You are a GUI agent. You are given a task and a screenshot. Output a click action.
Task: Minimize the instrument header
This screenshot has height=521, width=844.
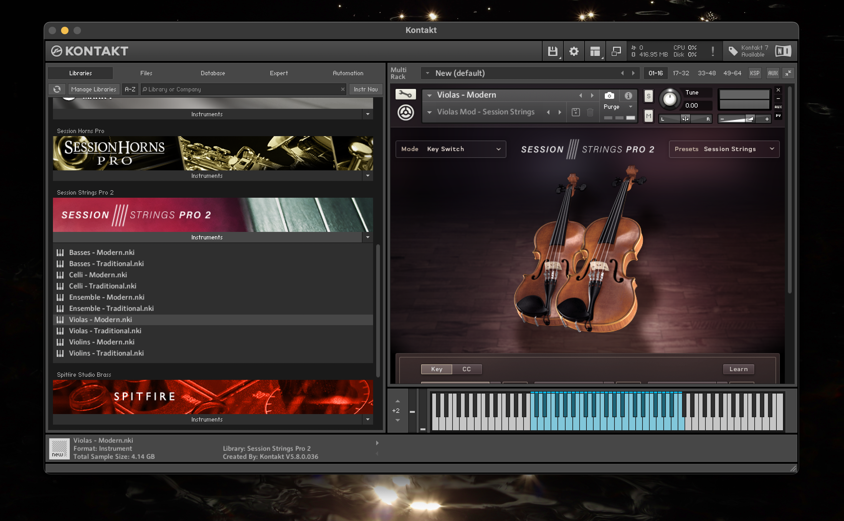tap(778, 99)
